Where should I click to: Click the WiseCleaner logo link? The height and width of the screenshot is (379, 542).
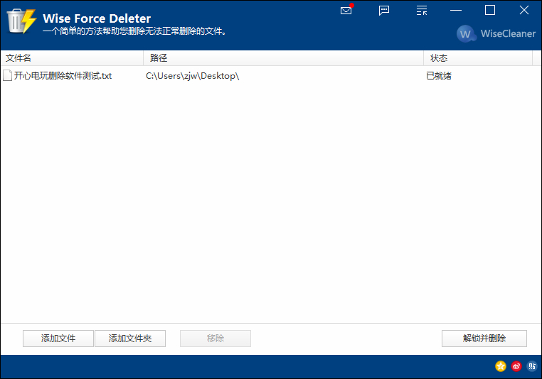pos(496,33)
